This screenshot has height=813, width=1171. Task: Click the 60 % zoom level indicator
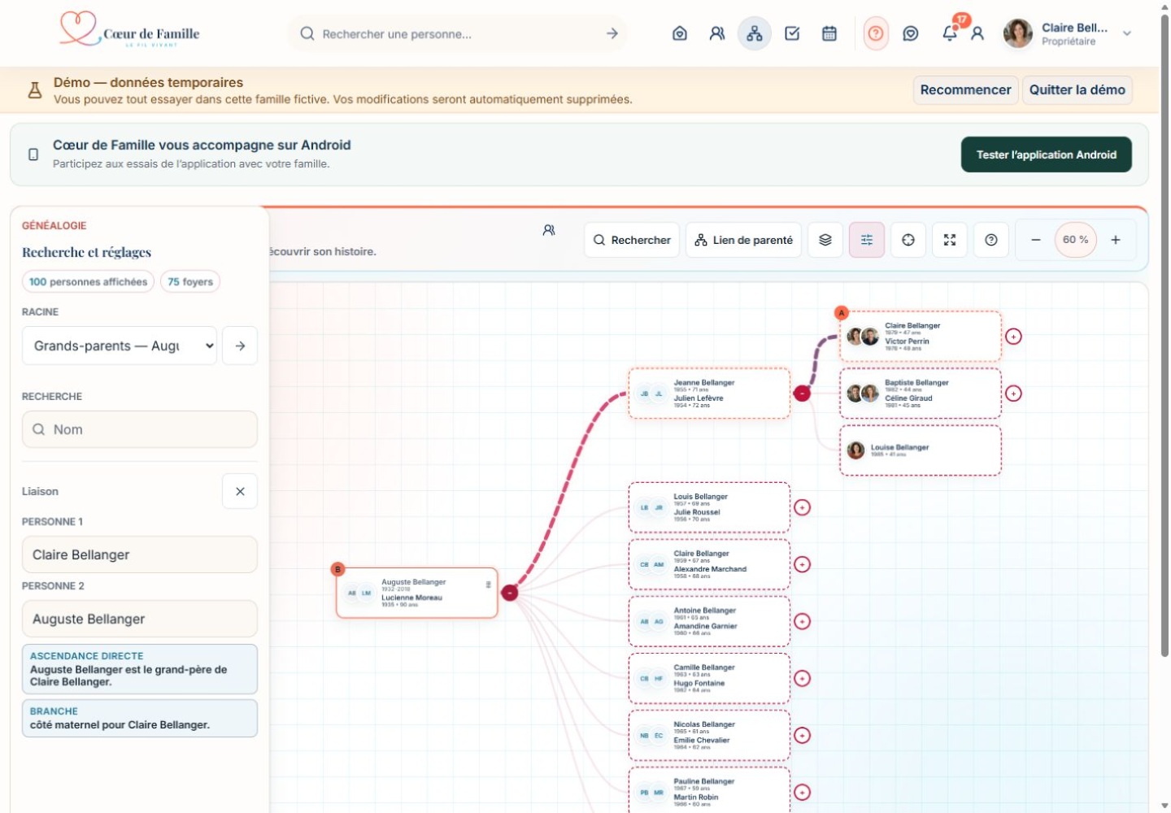[x=1075, y=240]
